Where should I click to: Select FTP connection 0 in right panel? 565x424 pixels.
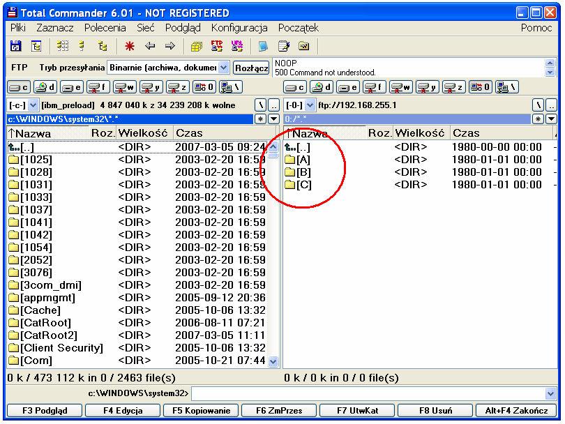point(481,87)
